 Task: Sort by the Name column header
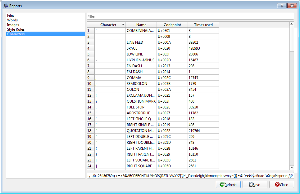pos(141,24)
